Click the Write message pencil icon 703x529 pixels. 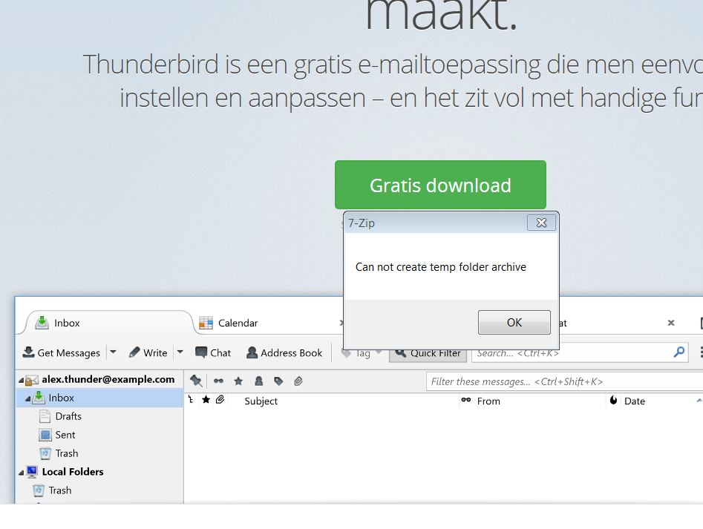click(135, 352)
